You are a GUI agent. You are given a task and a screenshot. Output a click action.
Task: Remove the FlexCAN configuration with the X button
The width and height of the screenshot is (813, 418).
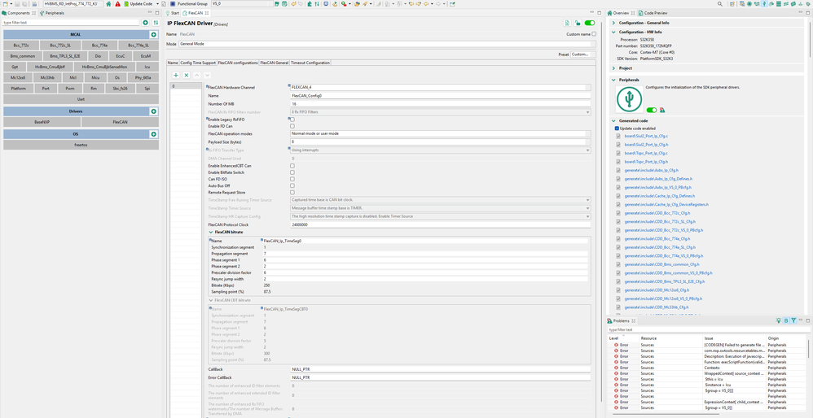pos(186,76)
